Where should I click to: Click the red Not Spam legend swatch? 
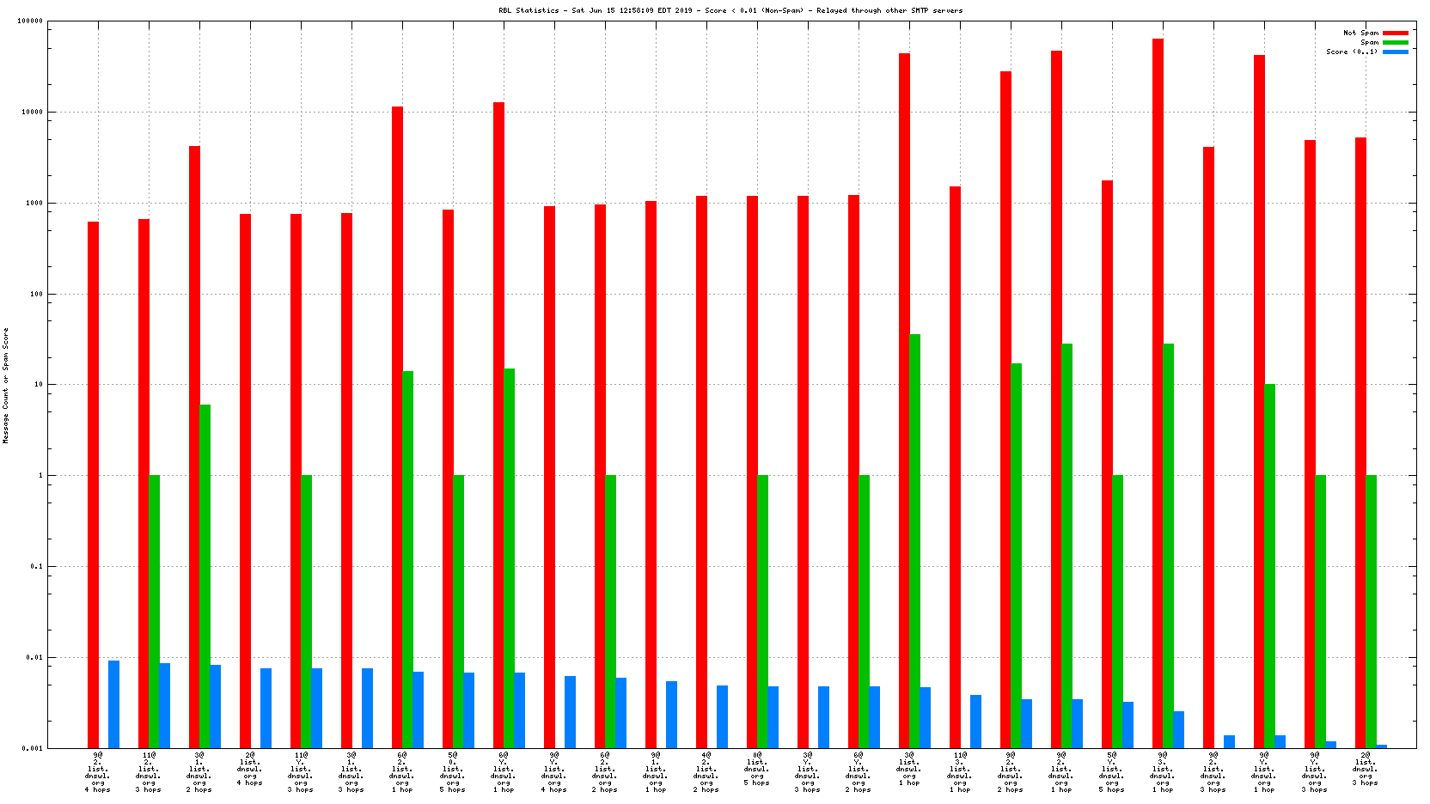coord(1395,33)
